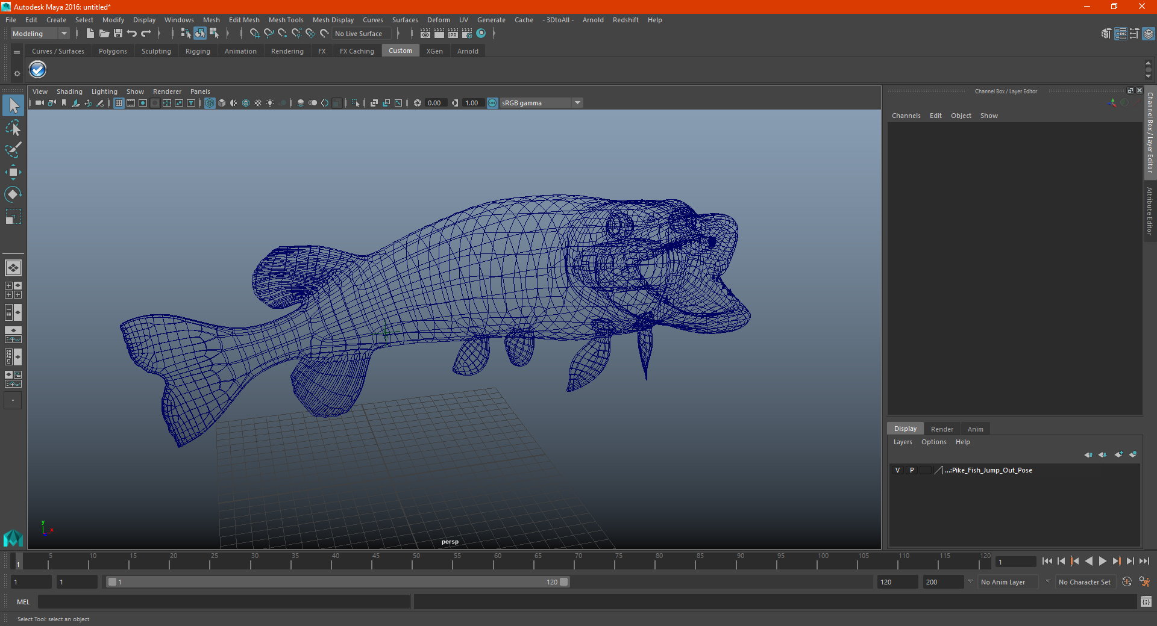Move selected layer up in layer editor
This screenshot has width=1157, height=626.
[1088, 454]
